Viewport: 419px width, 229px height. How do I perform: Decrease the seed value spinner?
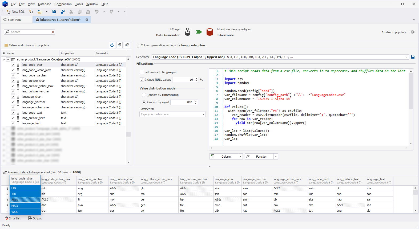pyautogui.click(x=196, y=103)
